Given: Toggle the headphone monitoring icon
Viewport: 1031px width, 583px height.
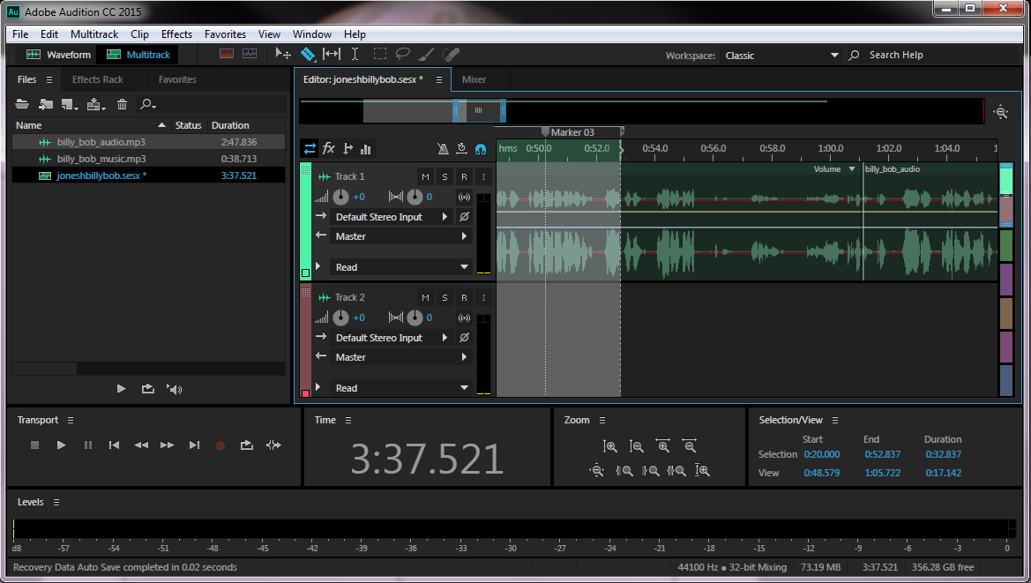Looking at the screenshot, I should (481, 149).
